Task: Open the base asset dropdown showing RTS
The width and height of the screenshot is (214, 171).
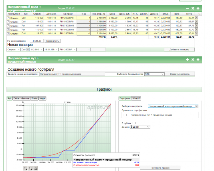Action: tap(154, 74)
